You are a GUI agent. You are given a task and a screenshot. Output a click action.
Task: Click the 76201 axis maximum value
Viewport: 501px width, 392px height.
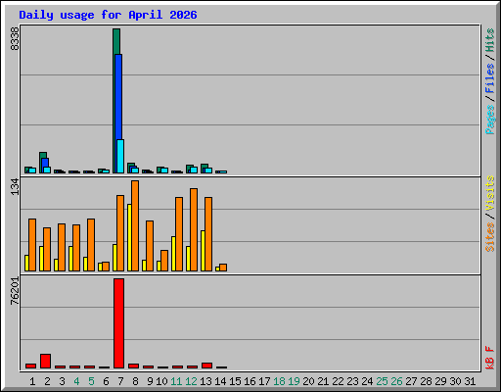(15, 291)
